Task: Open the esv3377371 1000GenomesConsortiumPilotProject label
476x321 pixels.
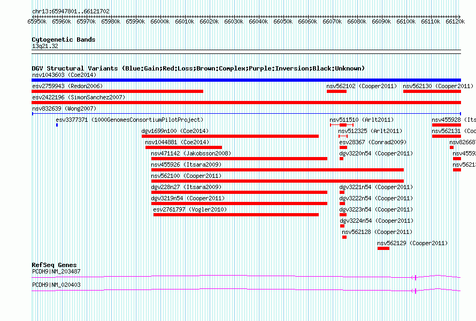Action: coord(129,120)
